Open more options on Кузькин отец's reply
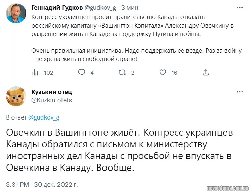The width and height of the screenshot is (249, 191). 239,92
